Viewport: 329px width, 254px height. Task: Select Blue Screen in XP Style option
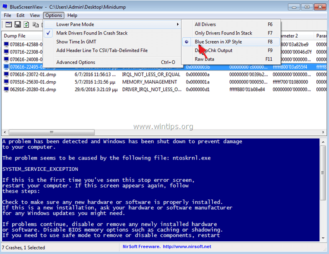point(218,42)
